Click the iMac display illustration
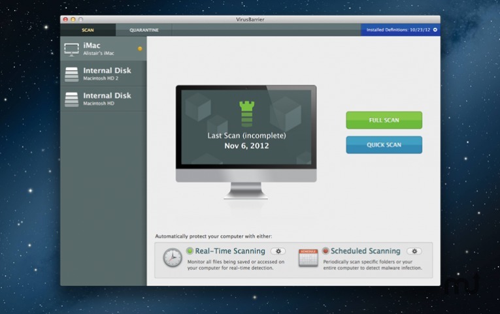500x314 pixels. coord(246,142)
